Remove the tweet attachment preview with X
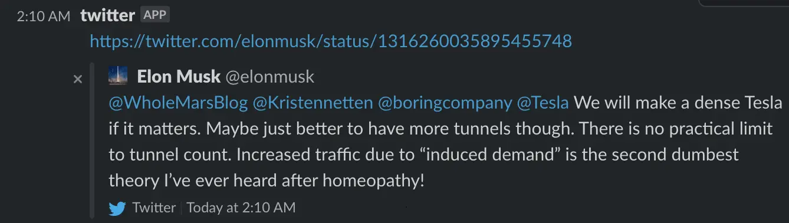The height and width of the screenshot is (223, 789). tap(77, 79)
